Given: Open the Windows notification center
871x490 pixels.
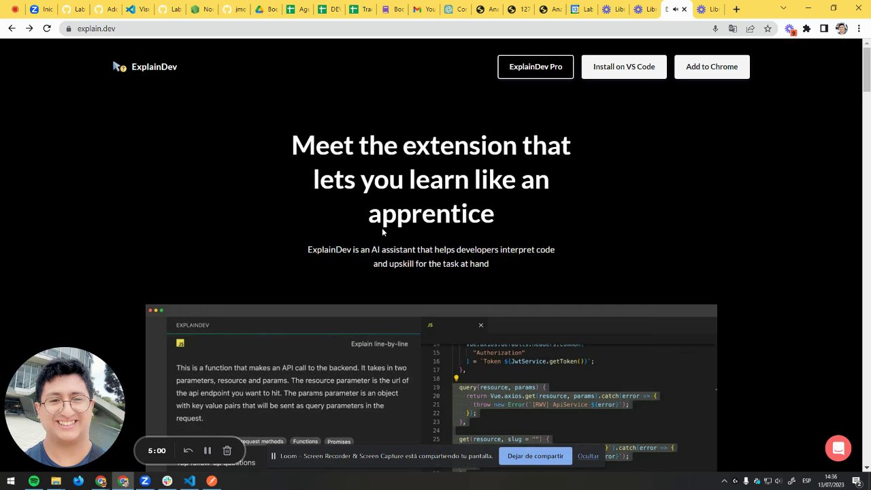Looking at the screenshot, I should (x=857, y=481).
